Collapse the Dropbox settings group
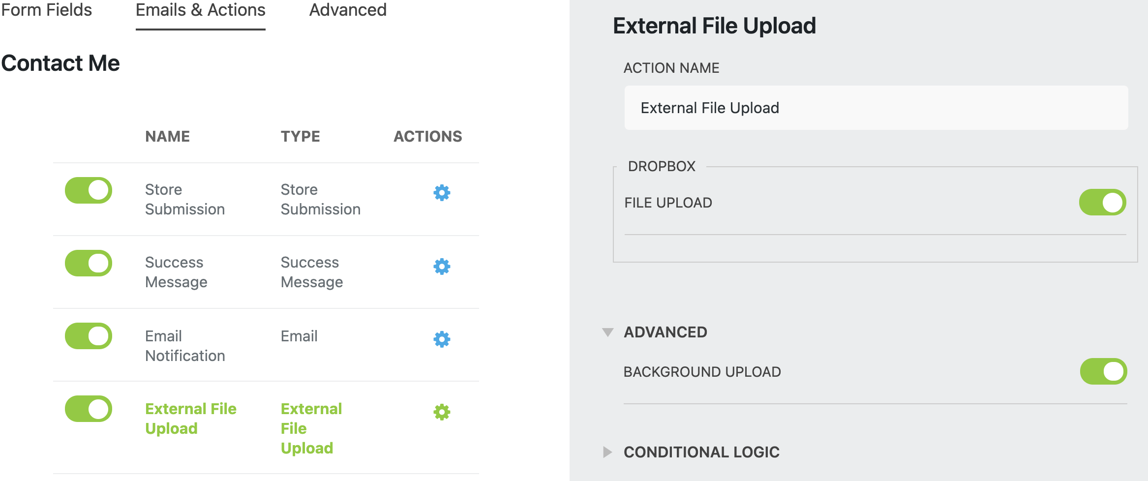This screenshot has width=1148, height=481. [661, 166]
